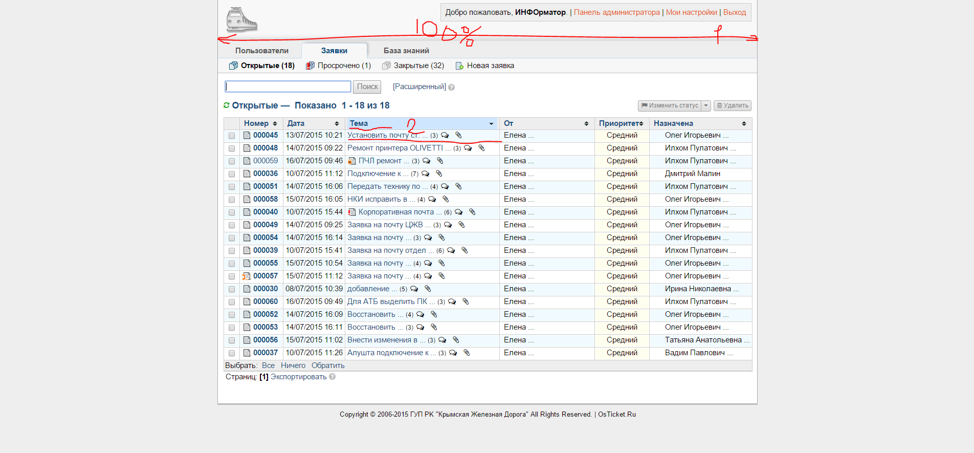Viewport: 974px width, 453px height.
Task: Expand the Изменить статус dropdown arrow
Action: point(706,105)
